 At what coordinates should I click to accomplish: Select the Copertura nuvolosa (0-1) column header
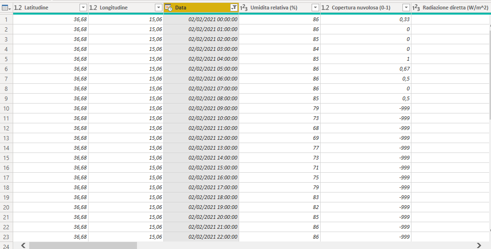click(x=366, y=8)
